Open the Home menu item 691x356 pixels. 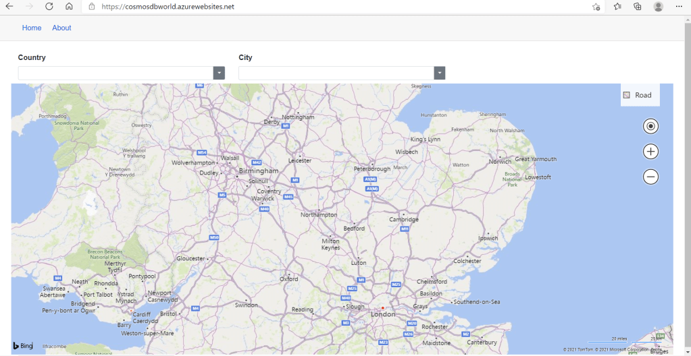(32, 28)
